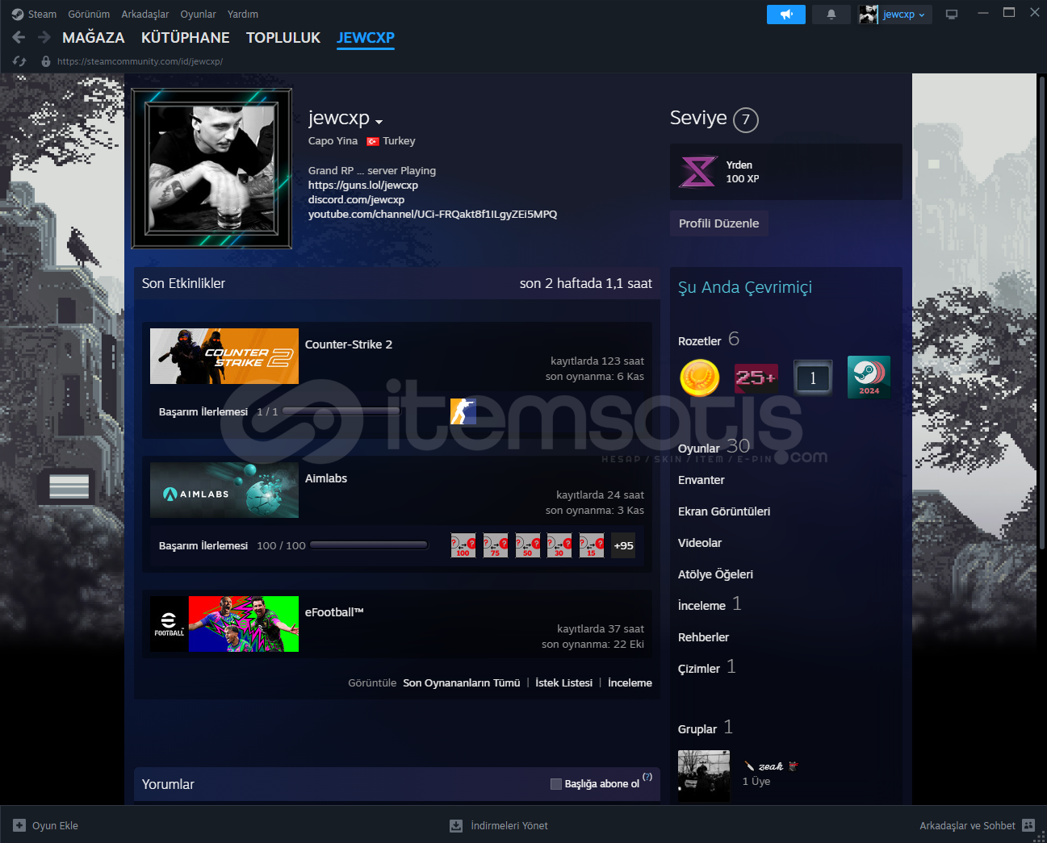
Task: Click the Aimlabs achievement icon labeled 75
Action: tap(496, 545)
